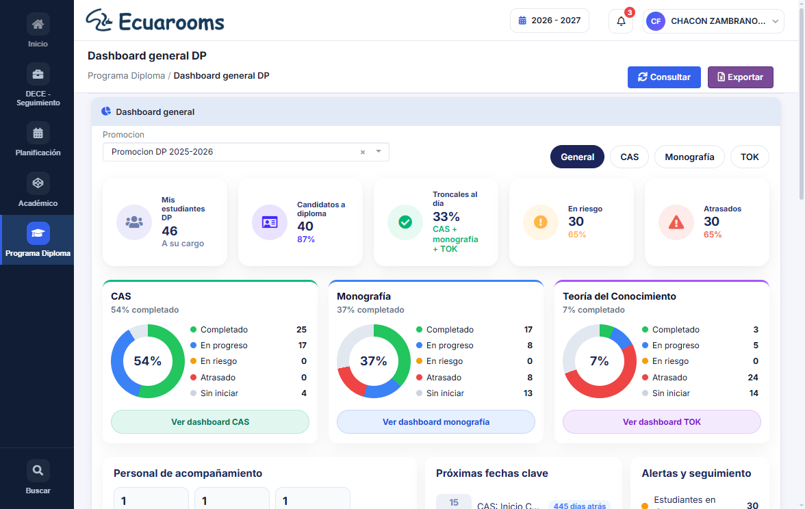Open school year 2026 - 2027 selector

click(549, 21)
